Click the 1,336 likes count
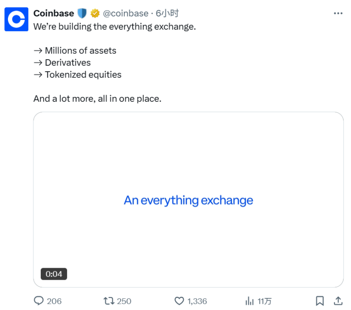Viewport: 351px width, 310px height. 197,301
